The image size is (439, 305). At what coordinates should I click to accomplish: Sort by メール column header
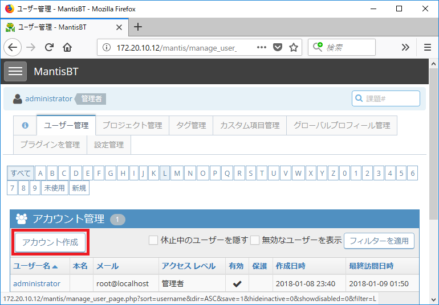coord(108,266)
